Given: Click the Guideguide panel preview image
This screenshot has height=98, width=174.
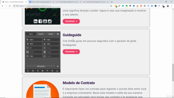Looking at the screenshot, I should coord(43,52).
